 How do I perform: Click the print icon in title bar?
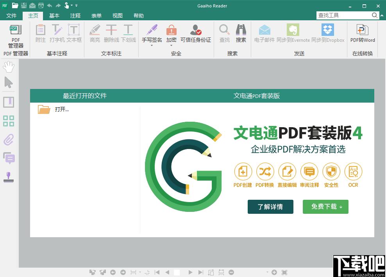pyautogui.click(x=41, y=5)
